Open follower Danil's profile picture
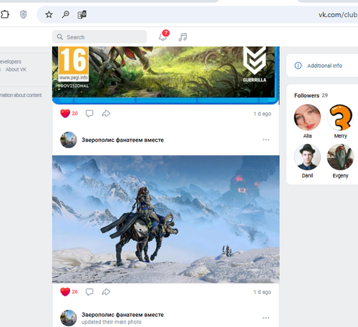 coord(307,157)
